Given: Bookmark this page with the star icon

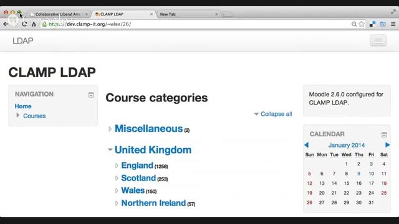Looking at the screenshot, I should [x=362, y=24].
